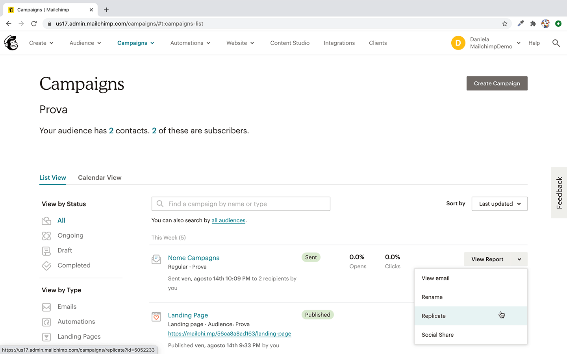Open the Sort by Last updated dropdown
The image size is (567, 354).
pyautogui.click(x=499, y=204)
